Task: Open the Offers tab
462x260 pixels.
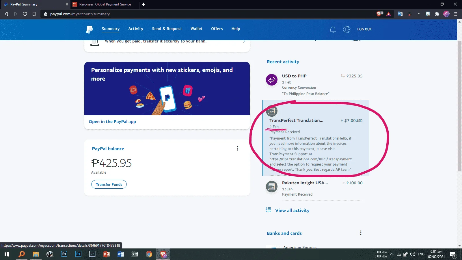Action: (217, 29)
